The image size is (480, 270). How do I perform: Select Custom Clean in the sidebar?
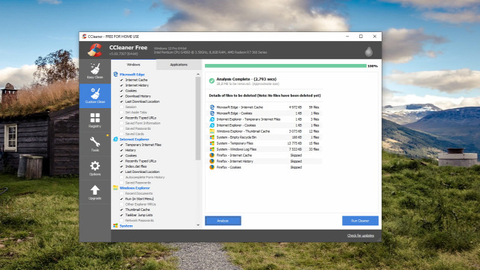[x=95, y=95]
